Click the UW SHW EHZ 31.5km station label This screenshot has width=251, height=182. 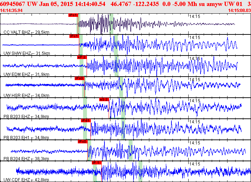click(27, 53)
